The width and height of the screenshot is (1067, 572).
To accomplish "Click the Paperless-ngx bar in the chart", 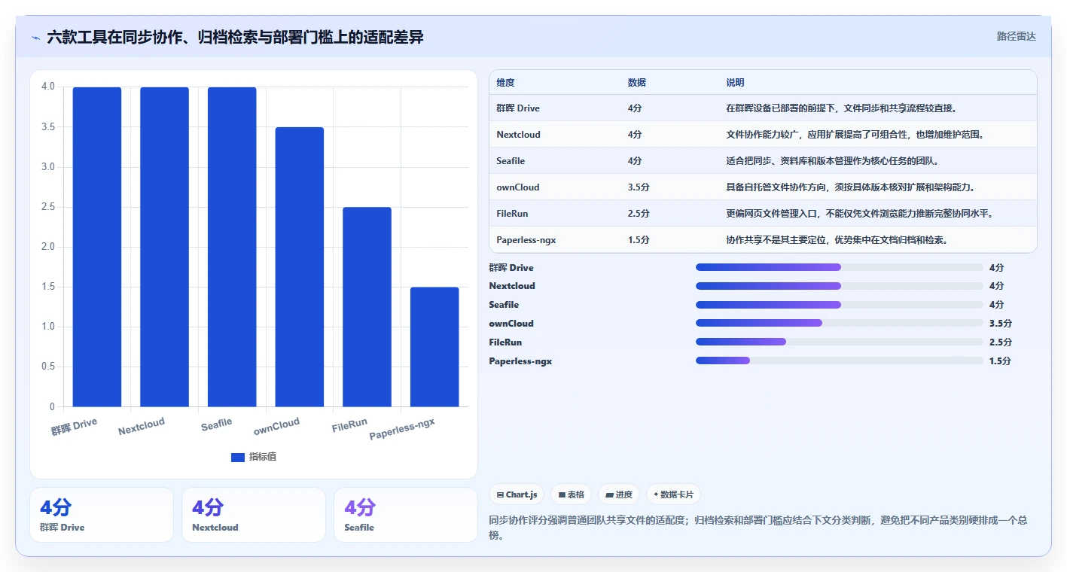I will click(434, 347).
